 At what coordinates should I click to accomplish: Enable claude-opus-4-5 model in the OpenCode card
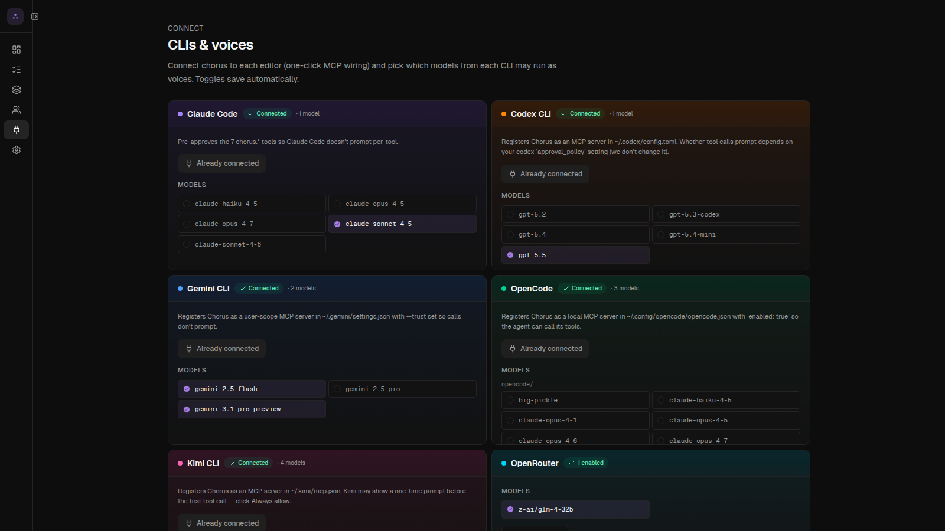[726, 421]
